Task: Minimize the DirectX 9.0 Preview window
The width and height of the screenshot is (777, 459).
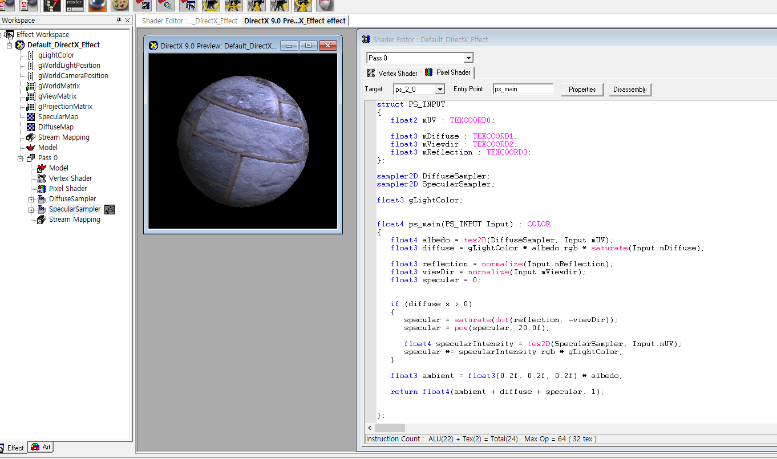Action: pos(289,46)
